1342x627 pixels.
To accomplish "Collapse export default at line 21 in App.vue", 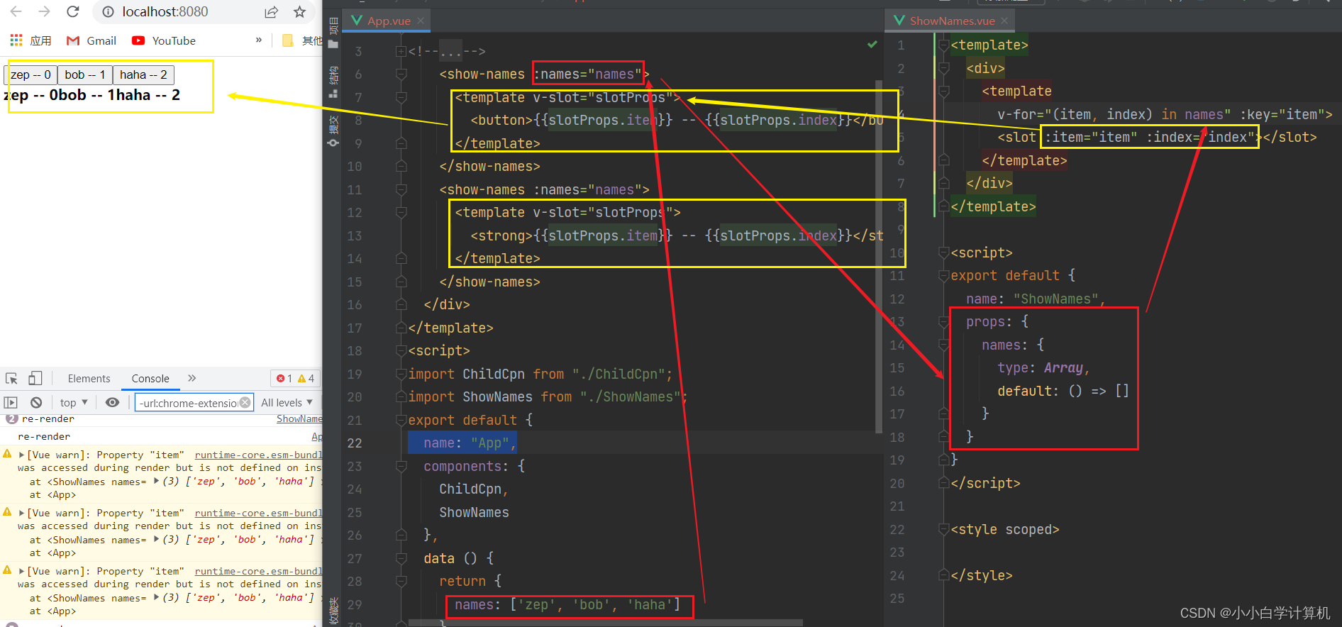I will (x=401, y=420).
